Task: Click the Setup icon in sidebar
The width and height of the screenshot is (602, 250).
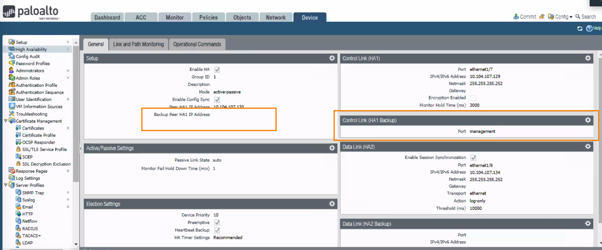Action: [12, 42]
